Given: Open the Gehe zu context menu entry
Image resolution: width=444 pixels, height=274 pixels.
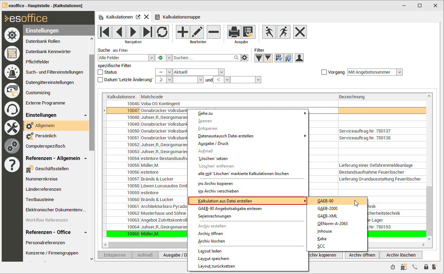Looking at the screenshot, I should [248, 113].
